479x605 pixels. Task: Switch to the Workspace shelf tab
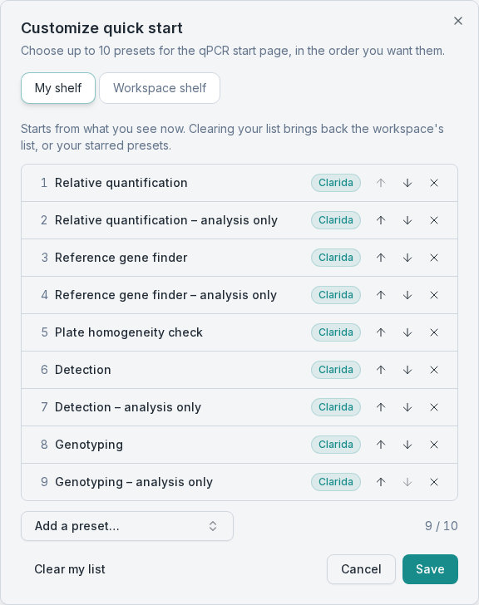coord(160,88)
